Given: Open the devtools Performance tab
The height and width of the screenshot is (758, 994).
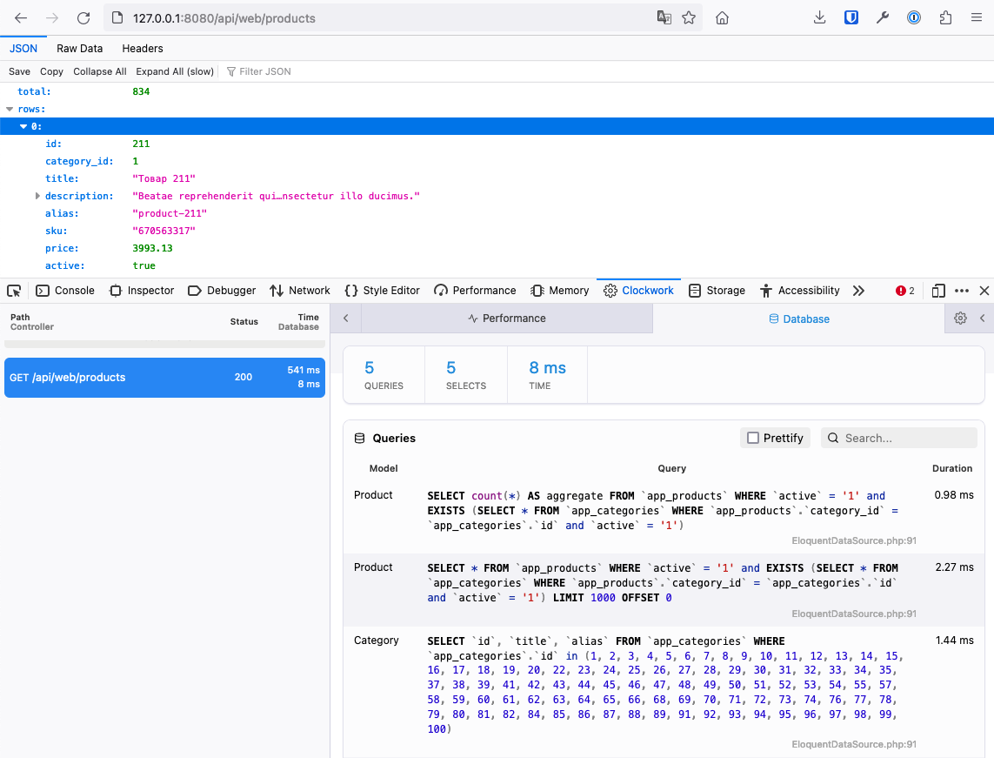Looking at the screenshot, I should [475, 291].
